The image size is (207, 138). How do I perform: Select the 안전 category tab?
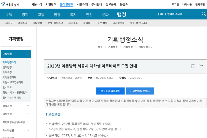click(89, 14)
